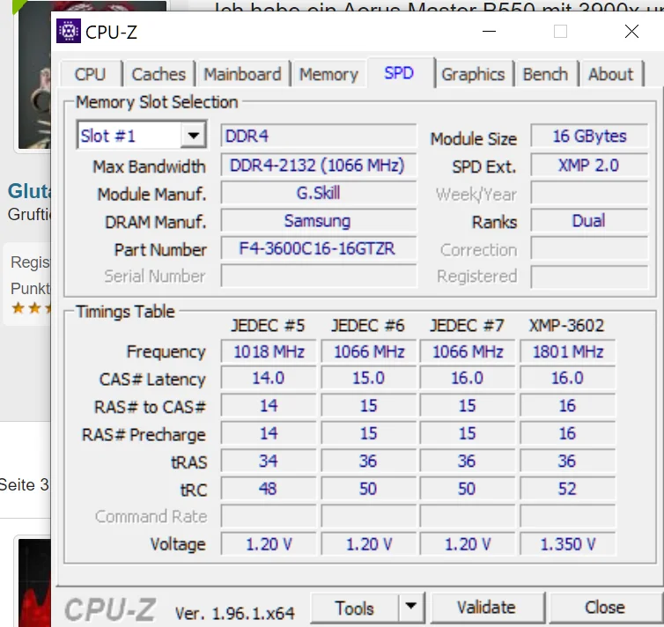Click the 14.0 CAS# Latency cell

(x=269, y=378)
